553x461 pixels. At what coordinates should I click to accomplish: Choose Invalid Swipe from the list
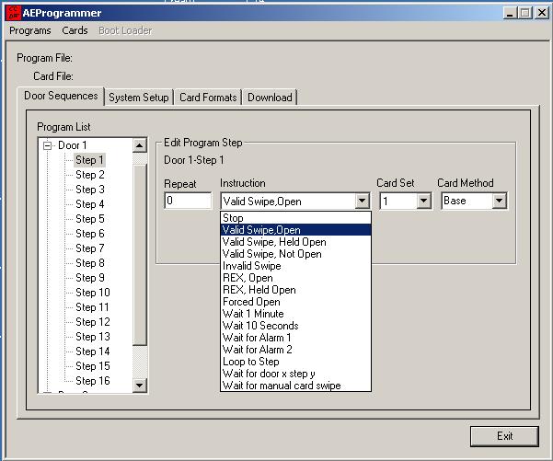(x=295, y=266)
